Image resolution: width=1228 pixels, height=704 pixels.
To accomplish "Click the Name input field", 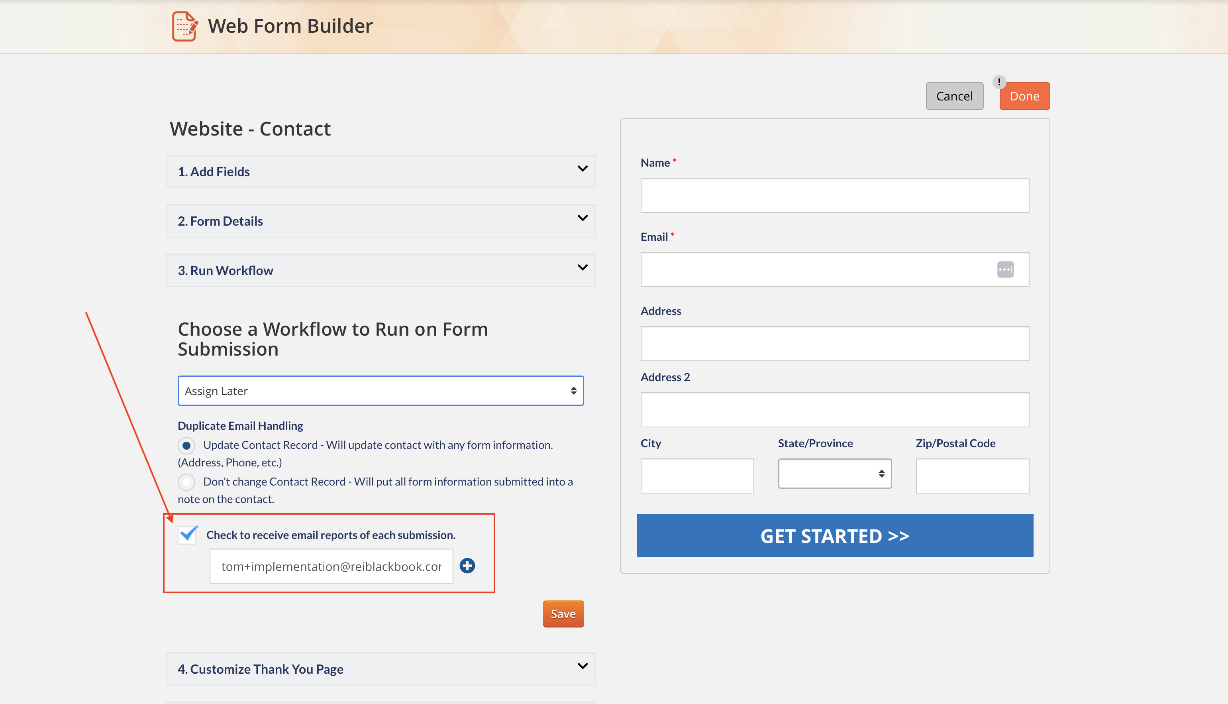I will click(835, 195).
